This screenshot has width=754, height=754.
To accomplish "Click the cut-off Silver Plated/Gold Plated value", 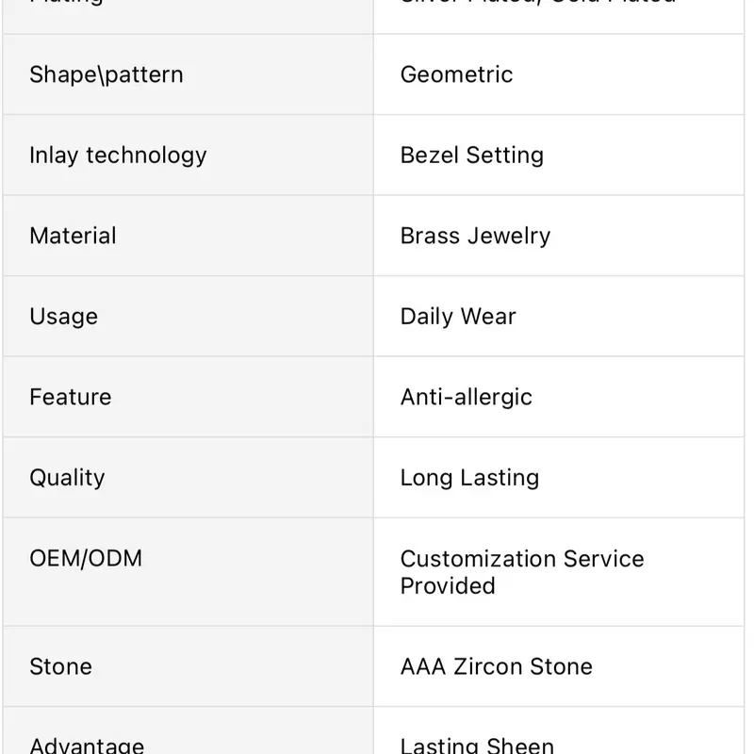I will pyautogui.click(x=537, y=5).
